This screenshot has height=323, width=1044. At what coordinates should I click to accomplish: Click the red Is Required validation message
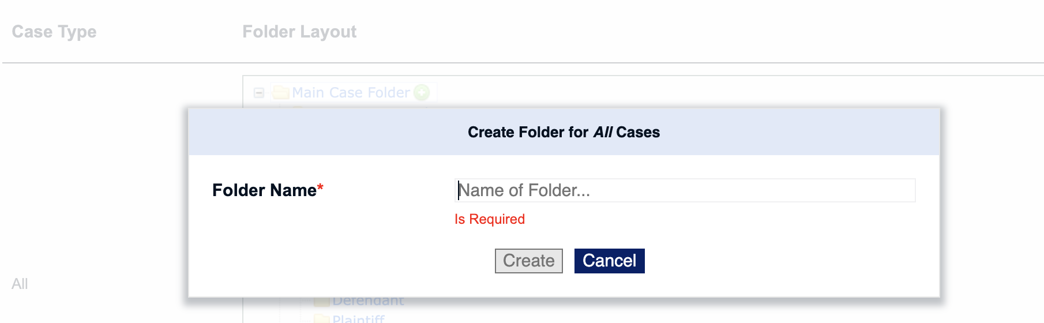tap(490, 219)
